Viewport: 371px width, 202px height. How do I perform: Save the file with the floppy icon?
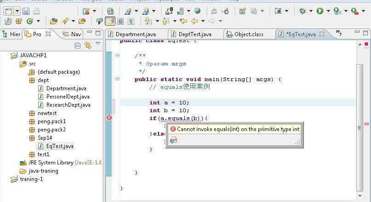[26, 11]
